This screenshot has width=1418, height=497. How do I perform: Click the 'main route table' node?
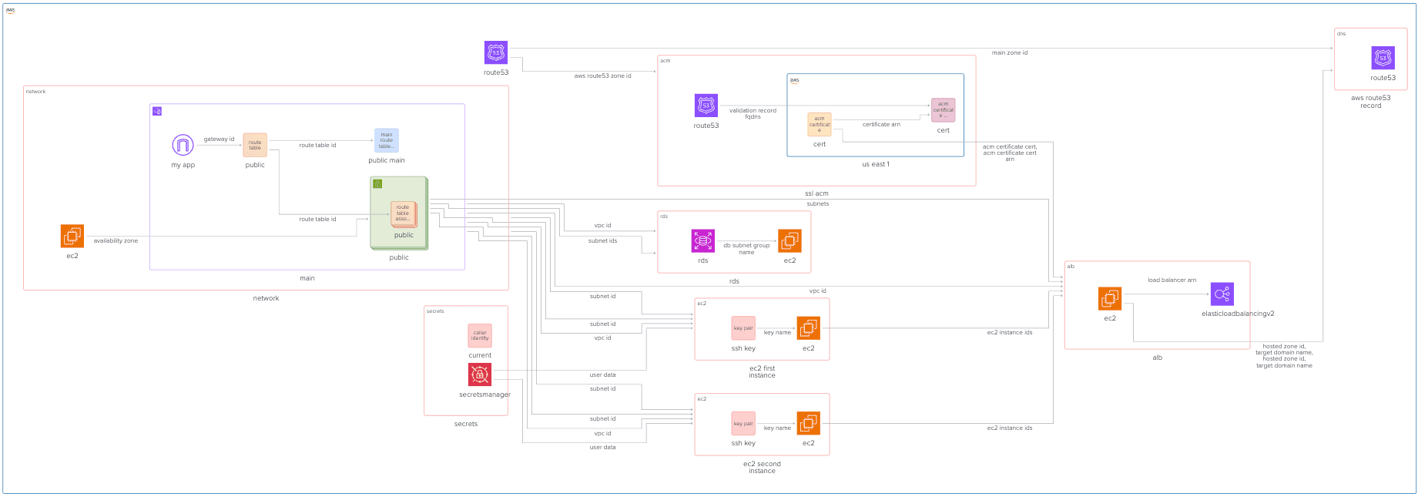[x=387, y=140]
